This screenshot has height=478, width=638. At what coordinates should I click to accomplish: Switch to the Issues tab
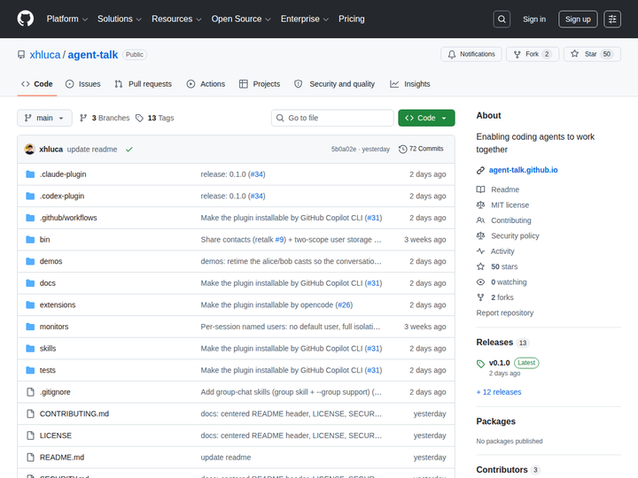(x=83, y=84)
